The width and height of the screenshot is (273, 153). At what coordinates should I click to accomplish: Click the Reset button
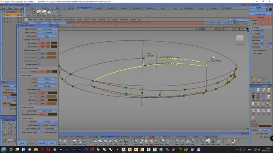coord(22,143)
